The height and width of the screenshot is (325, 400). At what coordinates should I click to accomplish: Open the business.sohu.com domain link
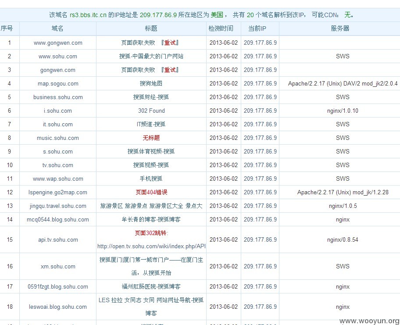[x=58, y=97]
